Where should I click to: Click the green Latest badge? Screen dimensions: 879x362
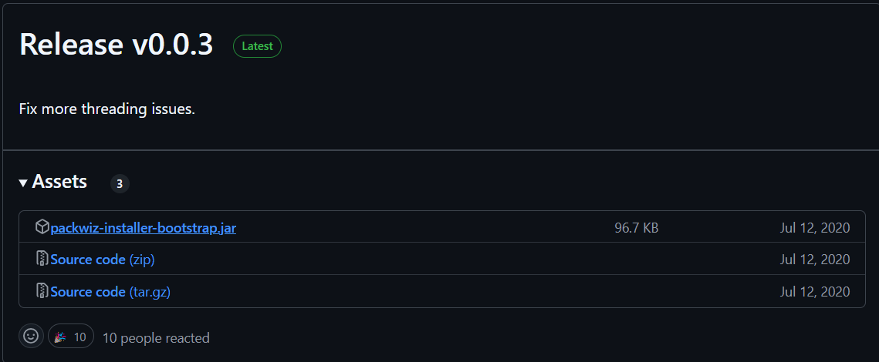click(257, 46)
